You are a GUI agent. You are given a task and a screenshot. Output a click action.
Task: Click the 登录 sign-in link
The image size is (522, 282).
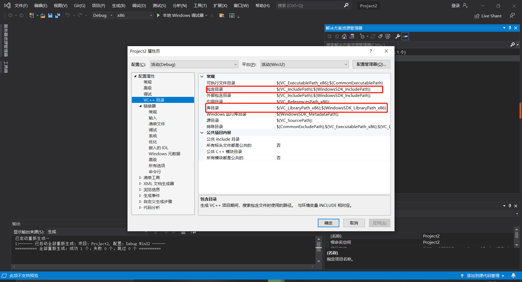[x=456, y=5]
